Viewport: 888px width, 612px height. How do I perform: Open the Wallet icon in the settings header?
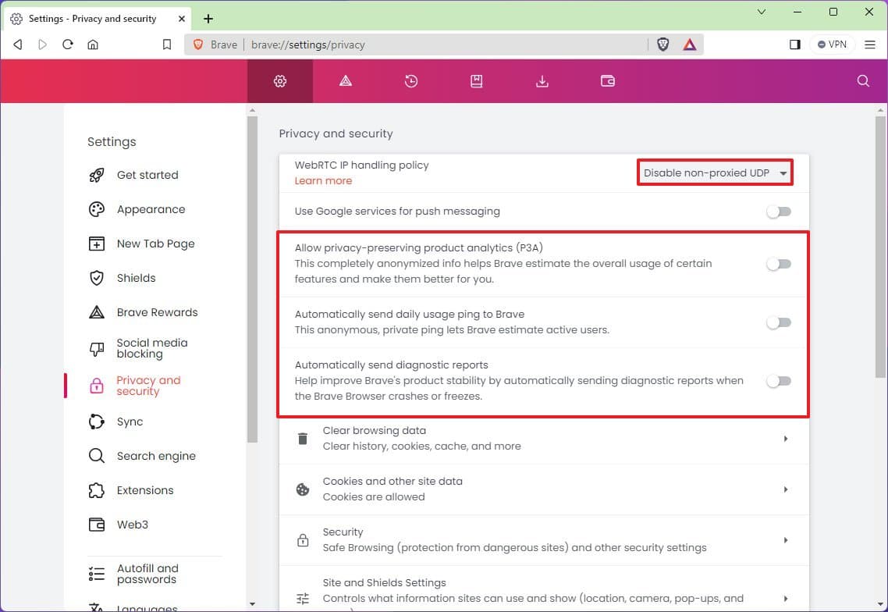point(608,80)
